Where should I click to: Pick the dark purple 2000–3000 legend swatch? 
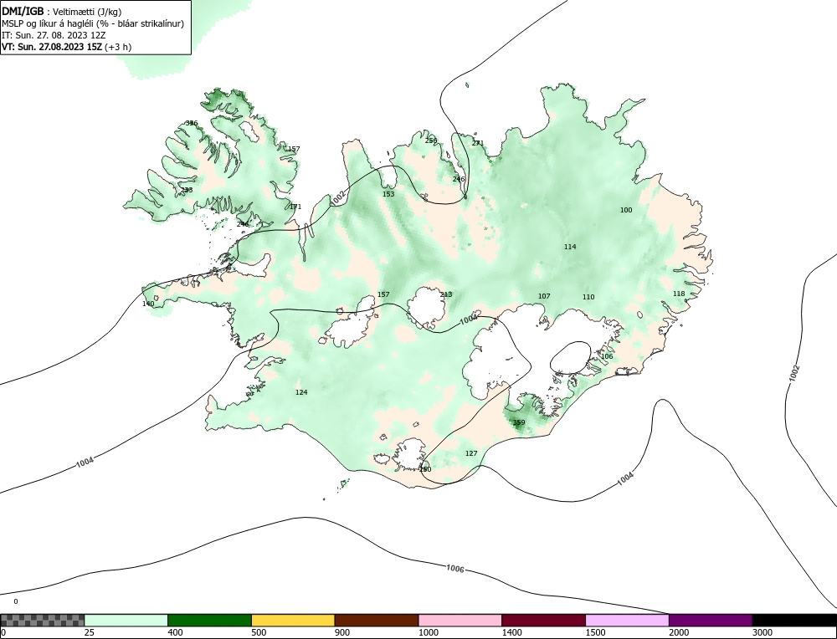click(x=711, y=620)
